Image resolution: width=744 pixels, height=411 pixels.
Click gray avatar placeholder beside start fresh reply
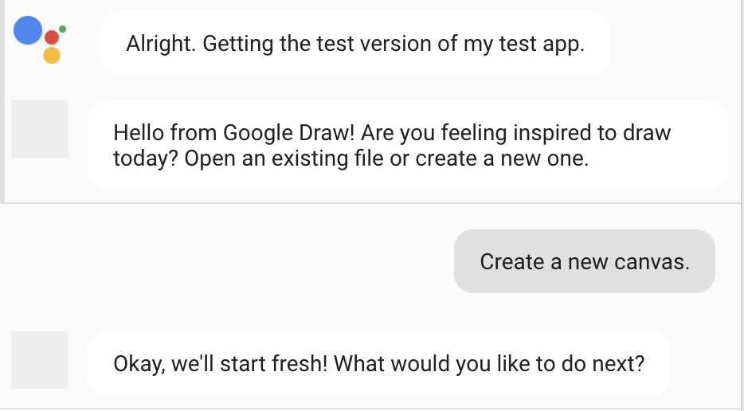pyautogui.click(x=40, y=360)
